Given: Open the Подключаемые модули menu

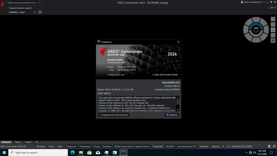Looking at the screenshot, I should click(x=20, y=8).
